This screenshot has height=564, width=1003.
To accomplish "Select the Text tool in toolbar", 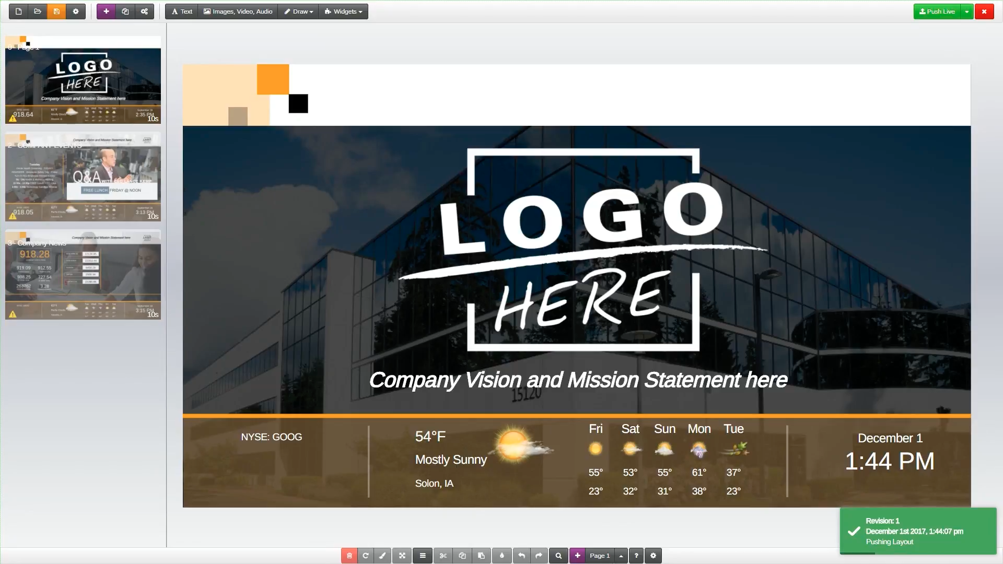I will point(182,11).
